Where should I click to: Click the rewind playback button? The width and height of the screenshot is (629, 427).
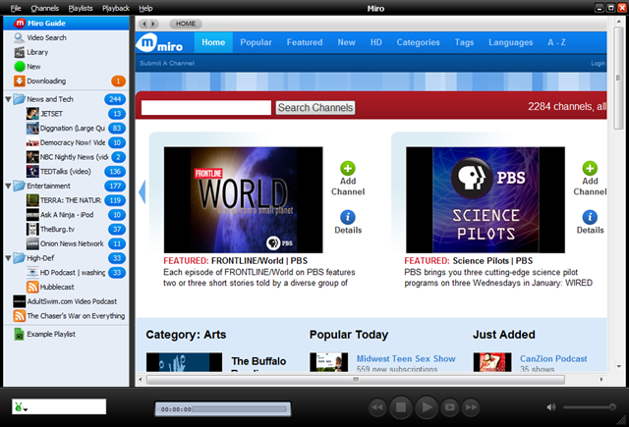(377, 407)
